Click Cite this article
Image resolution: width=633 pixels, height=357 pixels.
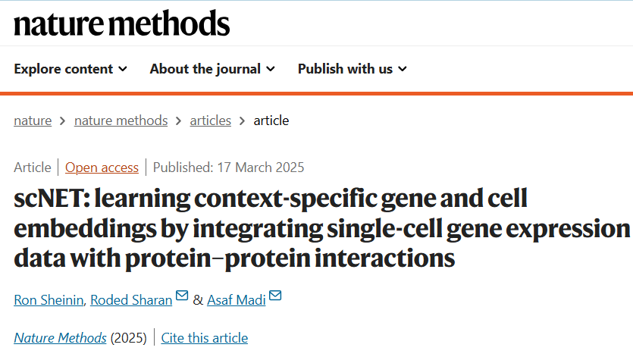204,338
